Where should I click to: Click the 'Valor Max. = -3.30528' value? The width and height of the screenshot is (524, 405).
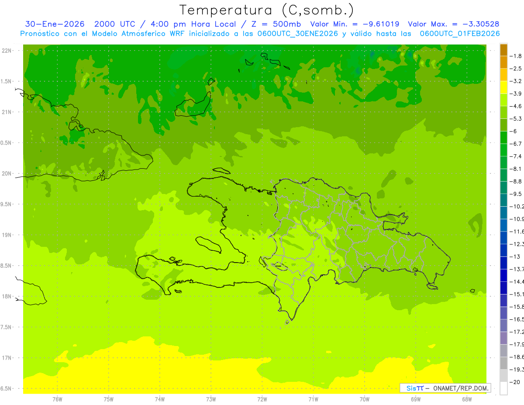(453, 24)
